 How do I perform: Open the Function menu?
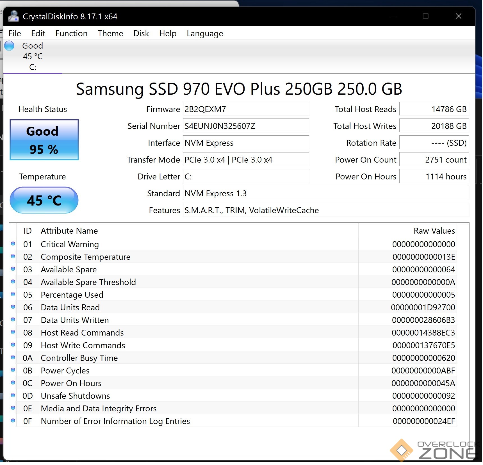click(x=71, y=33)
